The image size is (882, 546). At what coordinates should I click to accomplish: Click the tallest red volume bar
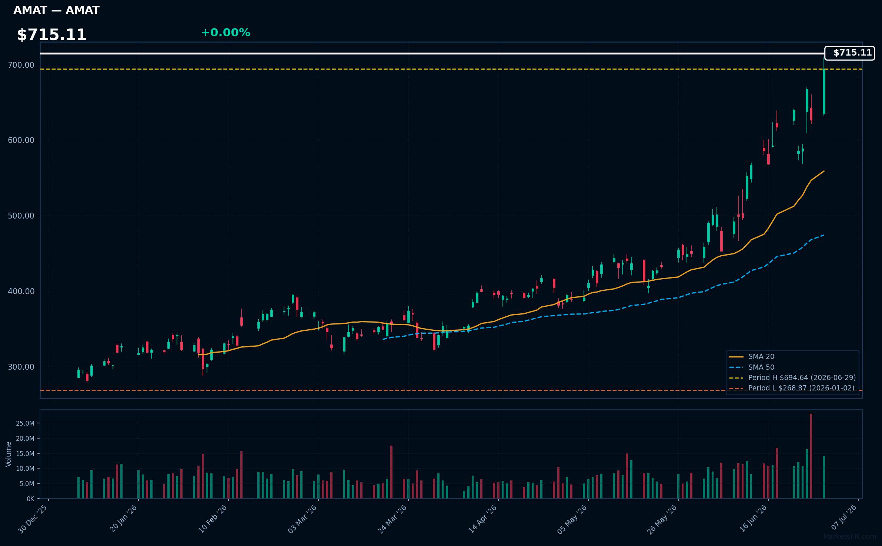pos(811,456)
